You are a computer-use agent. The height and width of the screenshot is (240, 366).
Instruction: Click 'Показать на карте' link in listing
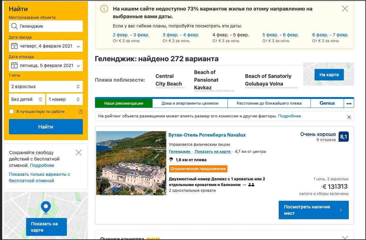212,152
